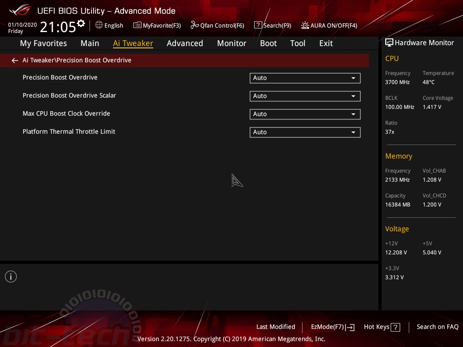Screen dimensions: 463x347
Task: Open Max CPU Boost Clock Override dropdown
Action: click(x=305, y=114)
